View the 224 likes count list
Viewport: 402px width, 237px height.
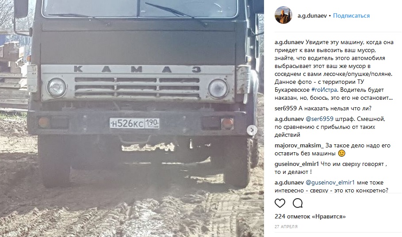[x=310, y=216]
